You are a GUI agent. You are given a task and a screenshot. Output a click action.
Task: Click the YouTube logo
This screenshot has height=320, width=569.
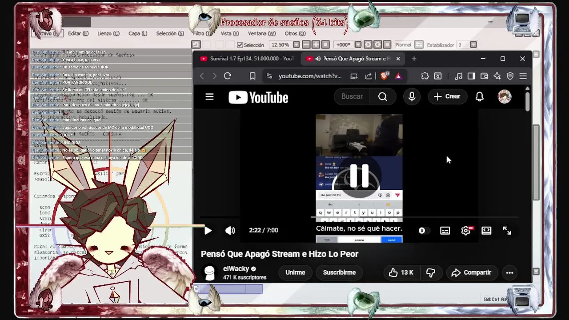(x=258, y=97)
